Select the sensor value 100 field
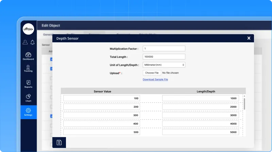 point(102,98)
